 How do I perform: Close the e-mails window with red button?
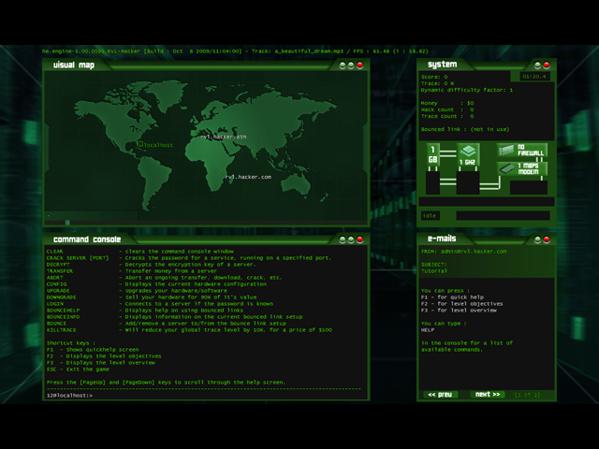point(547,239)
